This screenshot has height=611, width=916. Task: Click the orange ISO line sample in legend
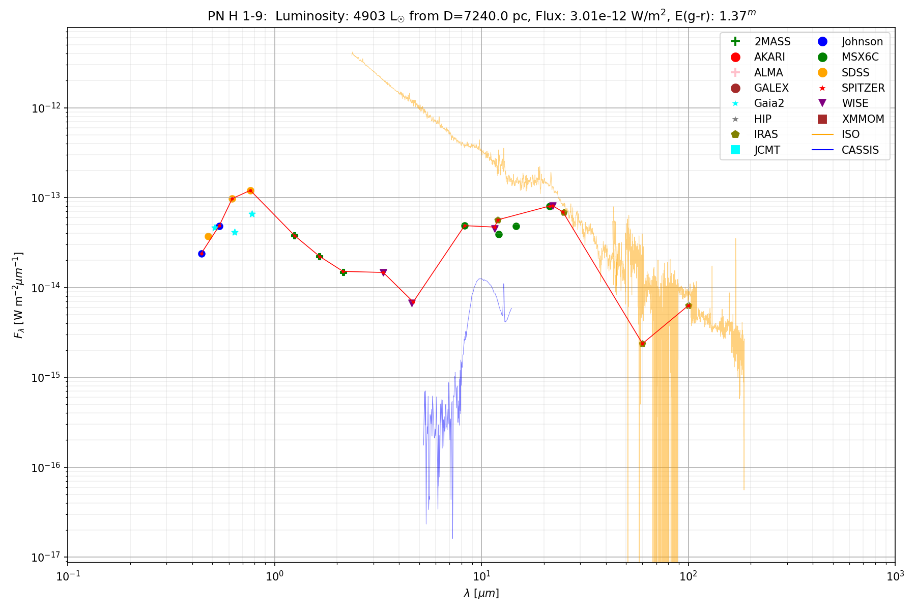822,134
